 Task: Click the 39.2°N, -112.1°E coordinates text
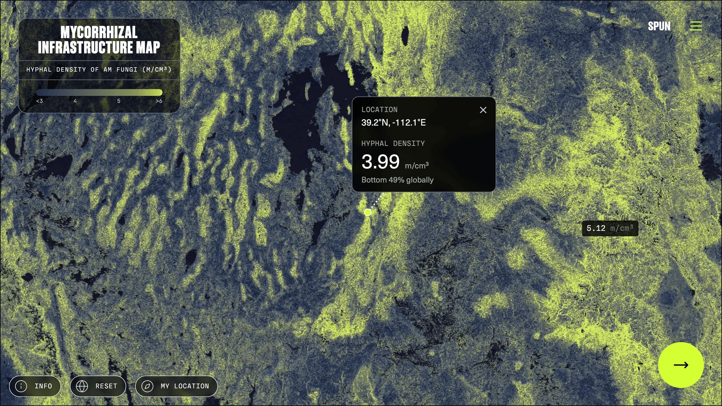pos(393,123)
